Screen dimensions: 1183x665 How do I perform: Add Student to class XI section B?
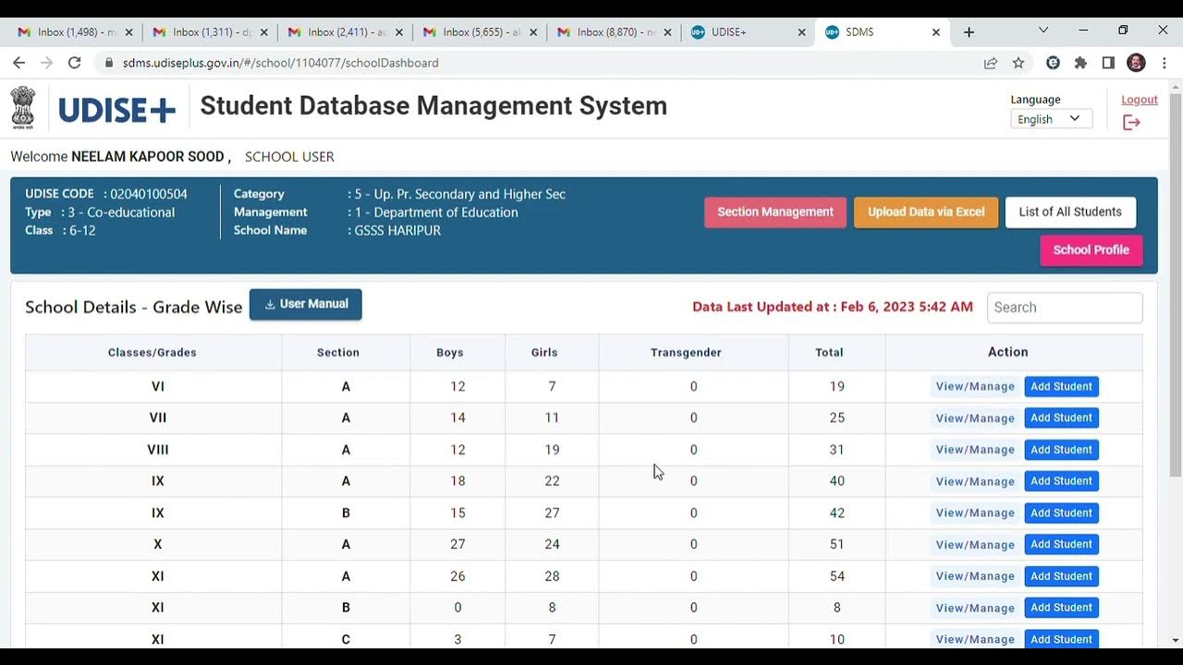tap(1061, 608)
